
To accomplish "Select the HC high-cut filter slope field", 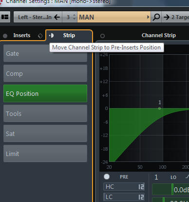I will pyautogui.click(x=124, y=187).
